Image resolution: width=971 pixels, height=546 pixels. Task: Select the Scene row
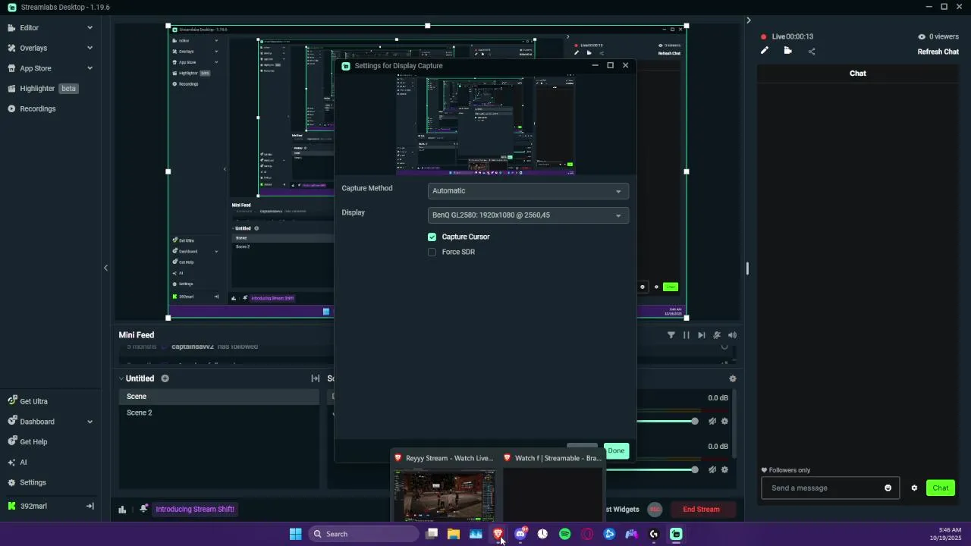[x=220, y=397]
